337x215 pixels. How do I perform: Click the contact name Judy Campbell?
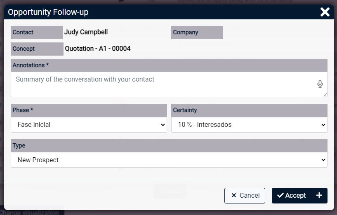[86, 32]
